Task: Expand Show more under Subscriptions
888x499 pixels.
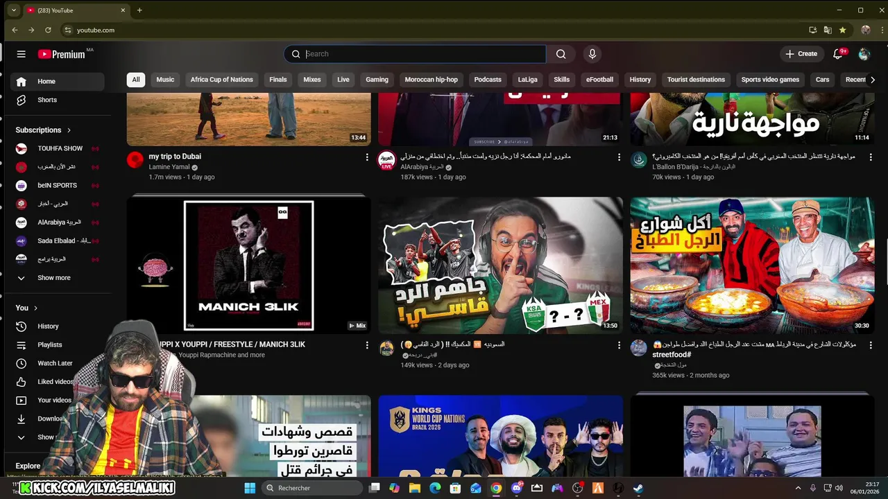Action: (58, 278)
